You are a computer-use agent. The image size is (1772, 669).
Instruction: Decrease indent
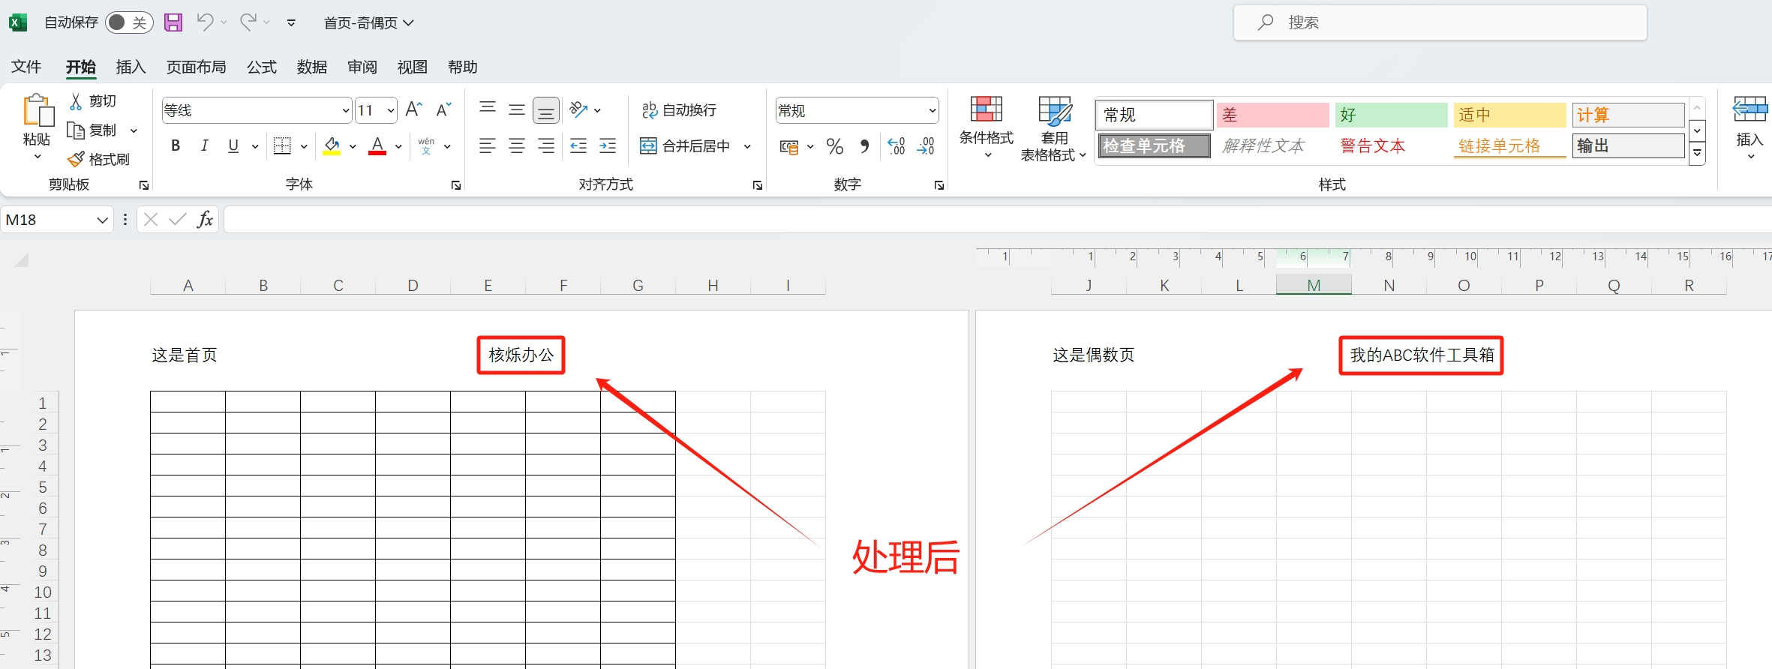[x=578, y=146]
